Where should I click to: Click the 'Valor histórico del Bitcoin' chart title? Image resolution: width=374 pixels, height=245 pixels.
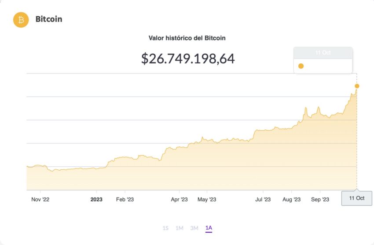pos(187,38)
